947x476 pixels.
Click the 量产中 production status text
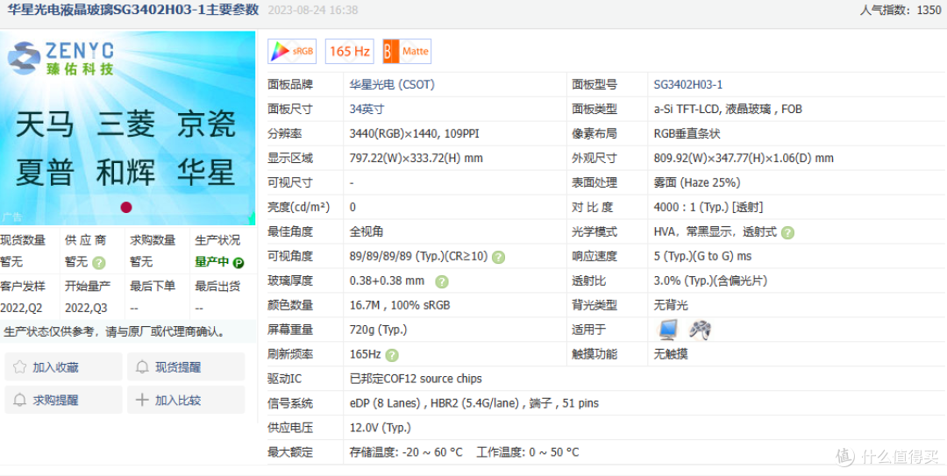(212, 263)
